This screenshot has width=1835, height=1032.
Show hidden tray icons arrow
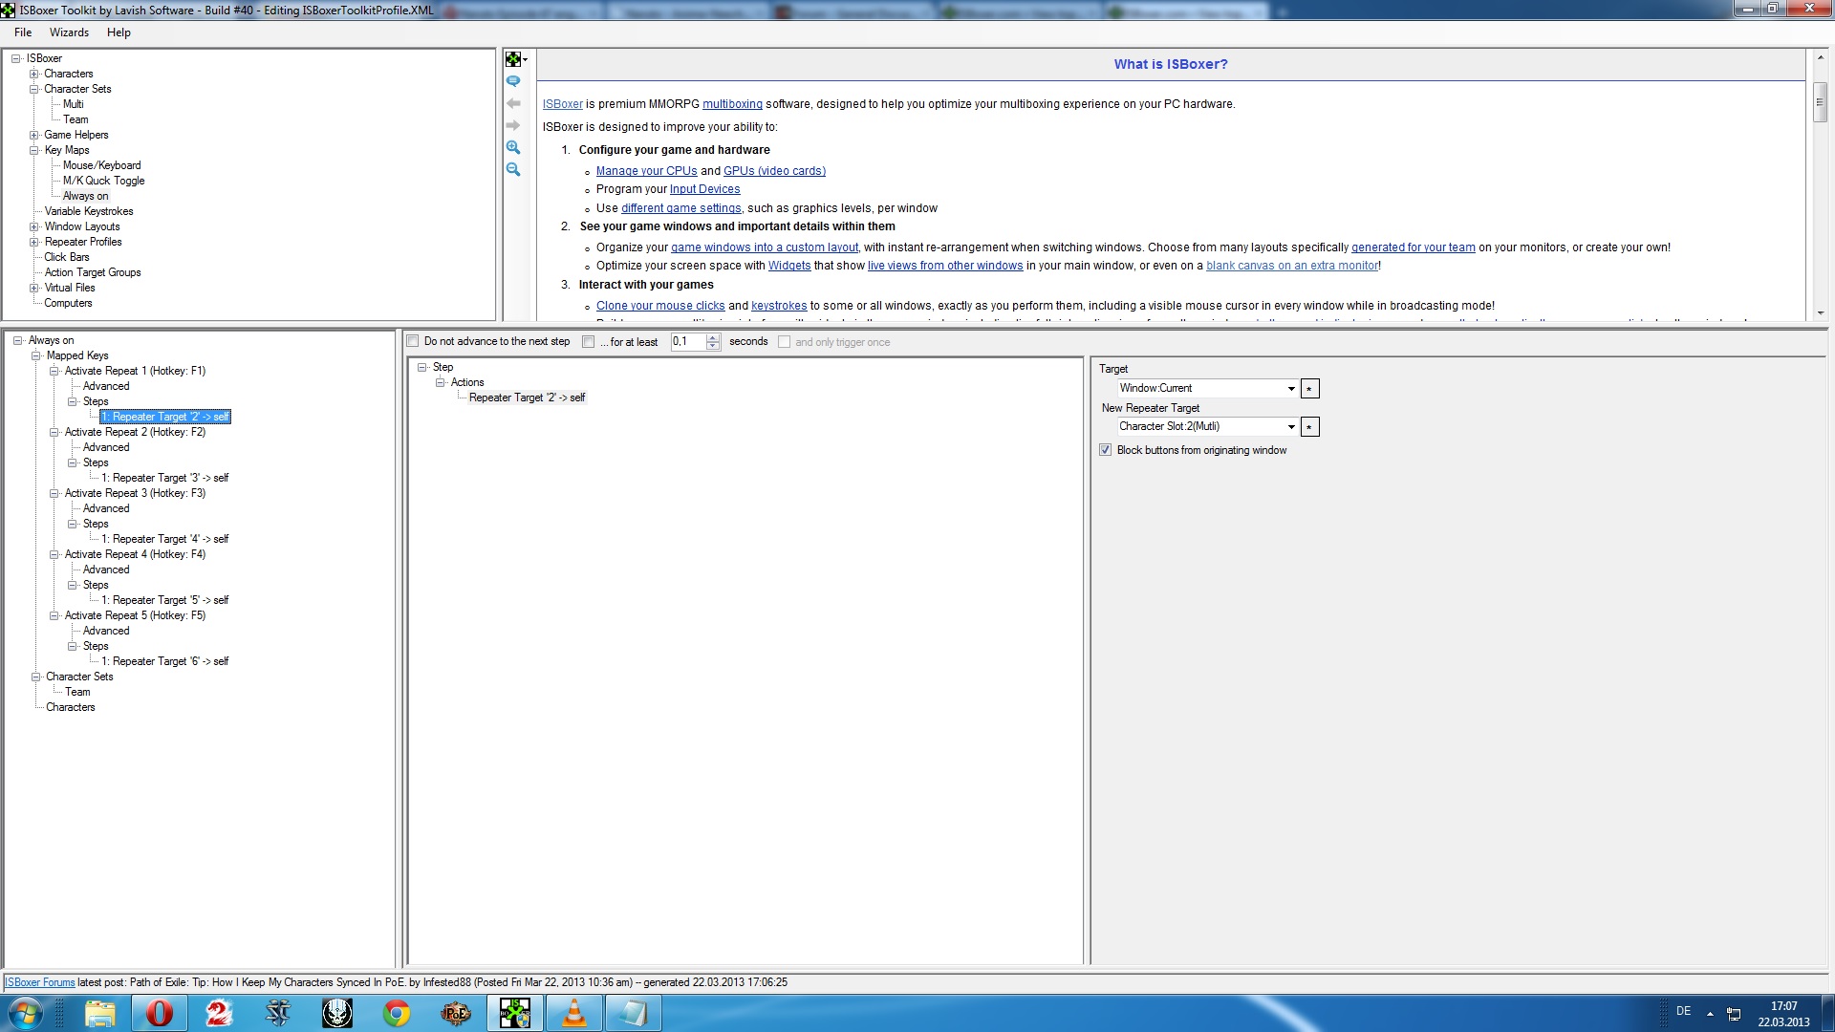(1710, 1014)
